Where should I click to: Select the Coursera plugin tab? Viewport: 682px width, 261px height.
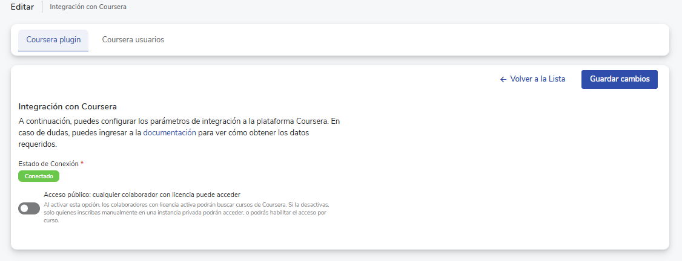53,40
